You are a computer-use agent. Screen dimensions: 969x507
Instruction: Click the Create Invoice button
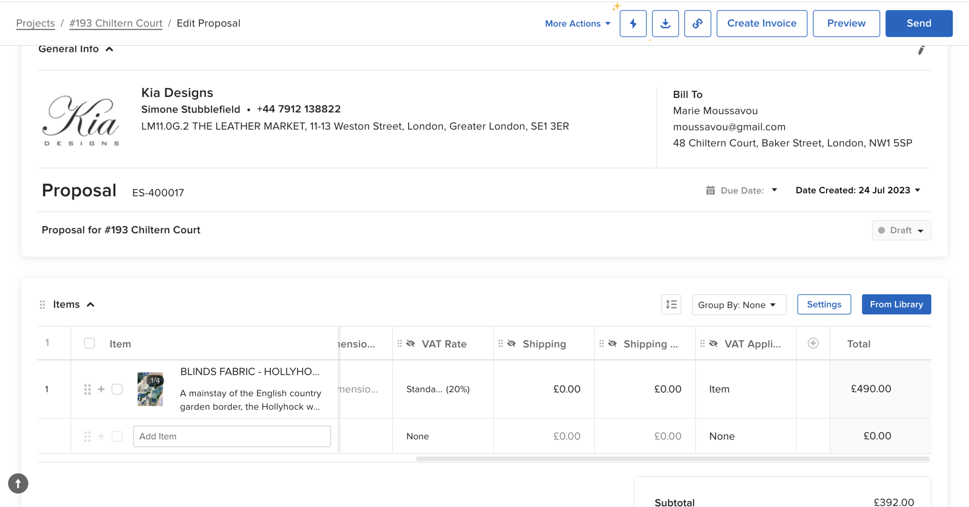(762, 23)
